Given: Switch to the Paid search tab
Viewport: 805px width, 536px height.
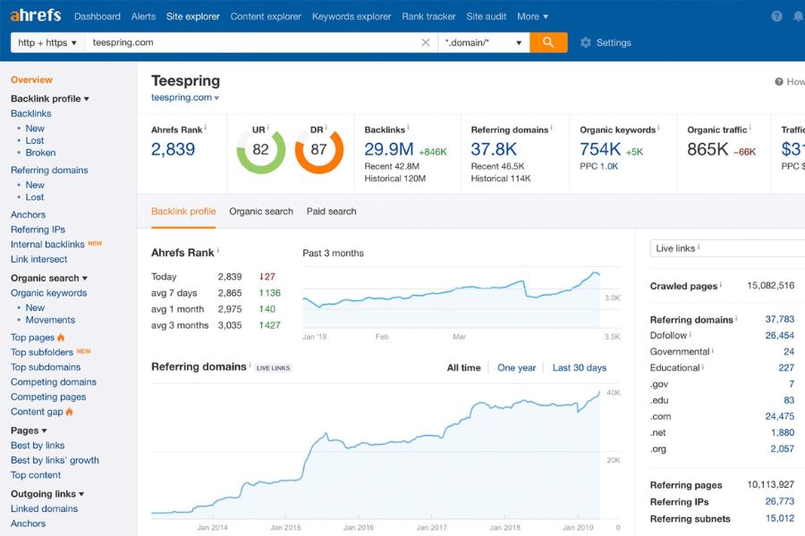Looking at the screenshot, I should pyautogui.click(x=331, y=212).
